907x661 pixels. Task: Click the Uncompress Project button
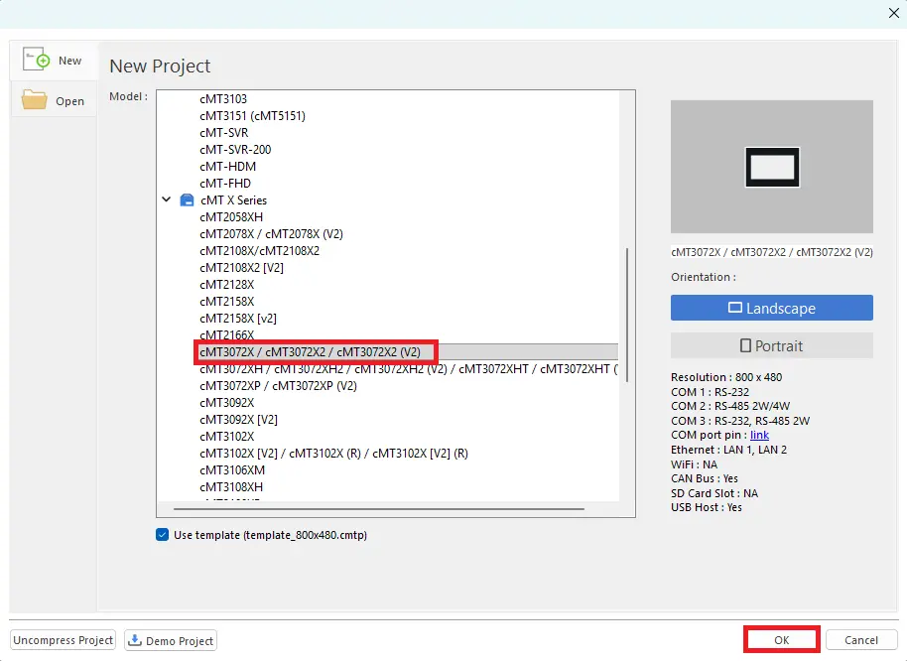point(62,640)
